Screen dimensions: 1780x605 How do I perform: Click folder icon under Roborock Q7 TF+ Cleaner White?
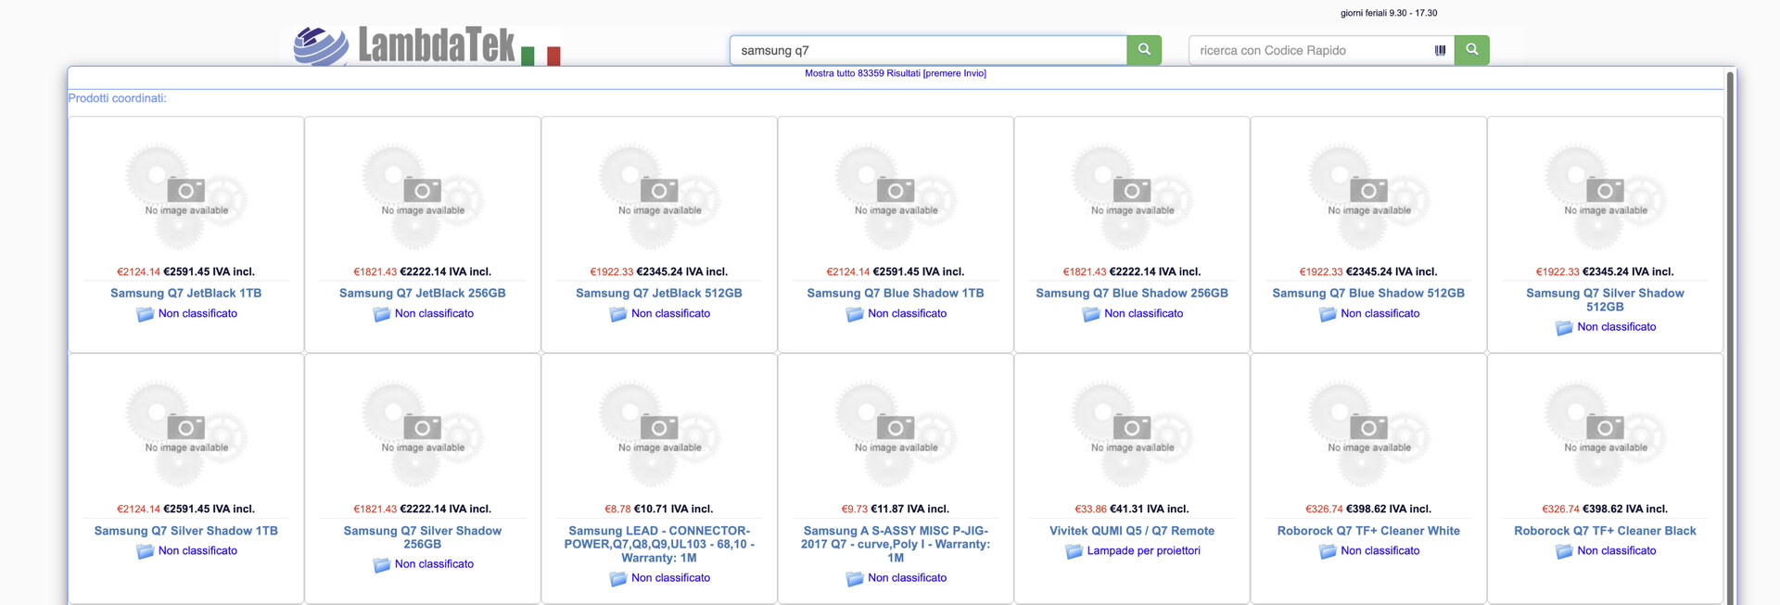[x=1328, y=551]
